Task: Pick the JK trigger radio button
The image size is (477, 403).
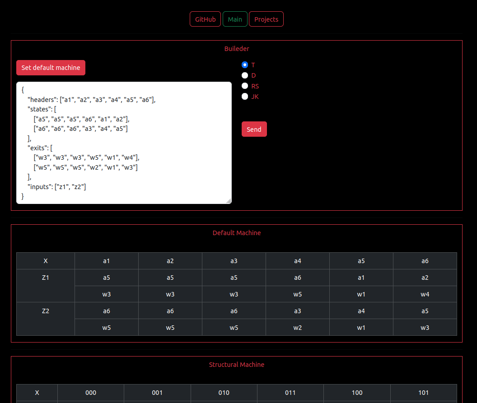Action: tap(245, 96)
